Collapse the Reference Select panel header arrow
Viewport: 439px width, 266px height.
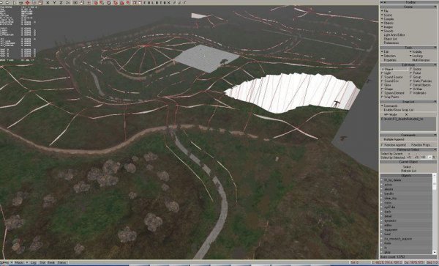click(435, 149)
